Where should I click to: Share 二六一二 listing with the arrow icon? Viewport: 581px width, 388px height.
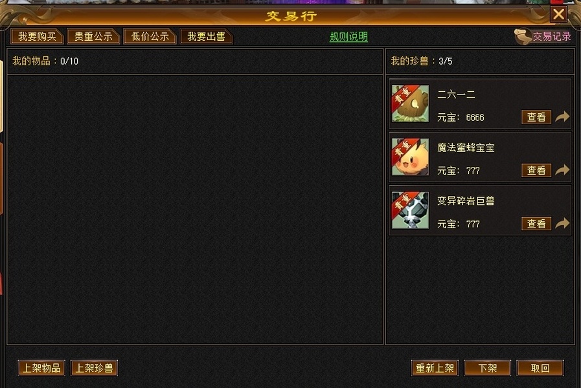pyautogui.click(x=562, y=117)
